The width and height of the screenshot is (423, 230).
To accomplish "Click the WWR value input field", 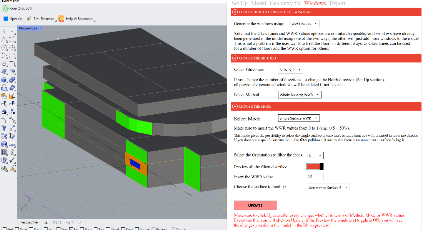I will tap(315, 177).
